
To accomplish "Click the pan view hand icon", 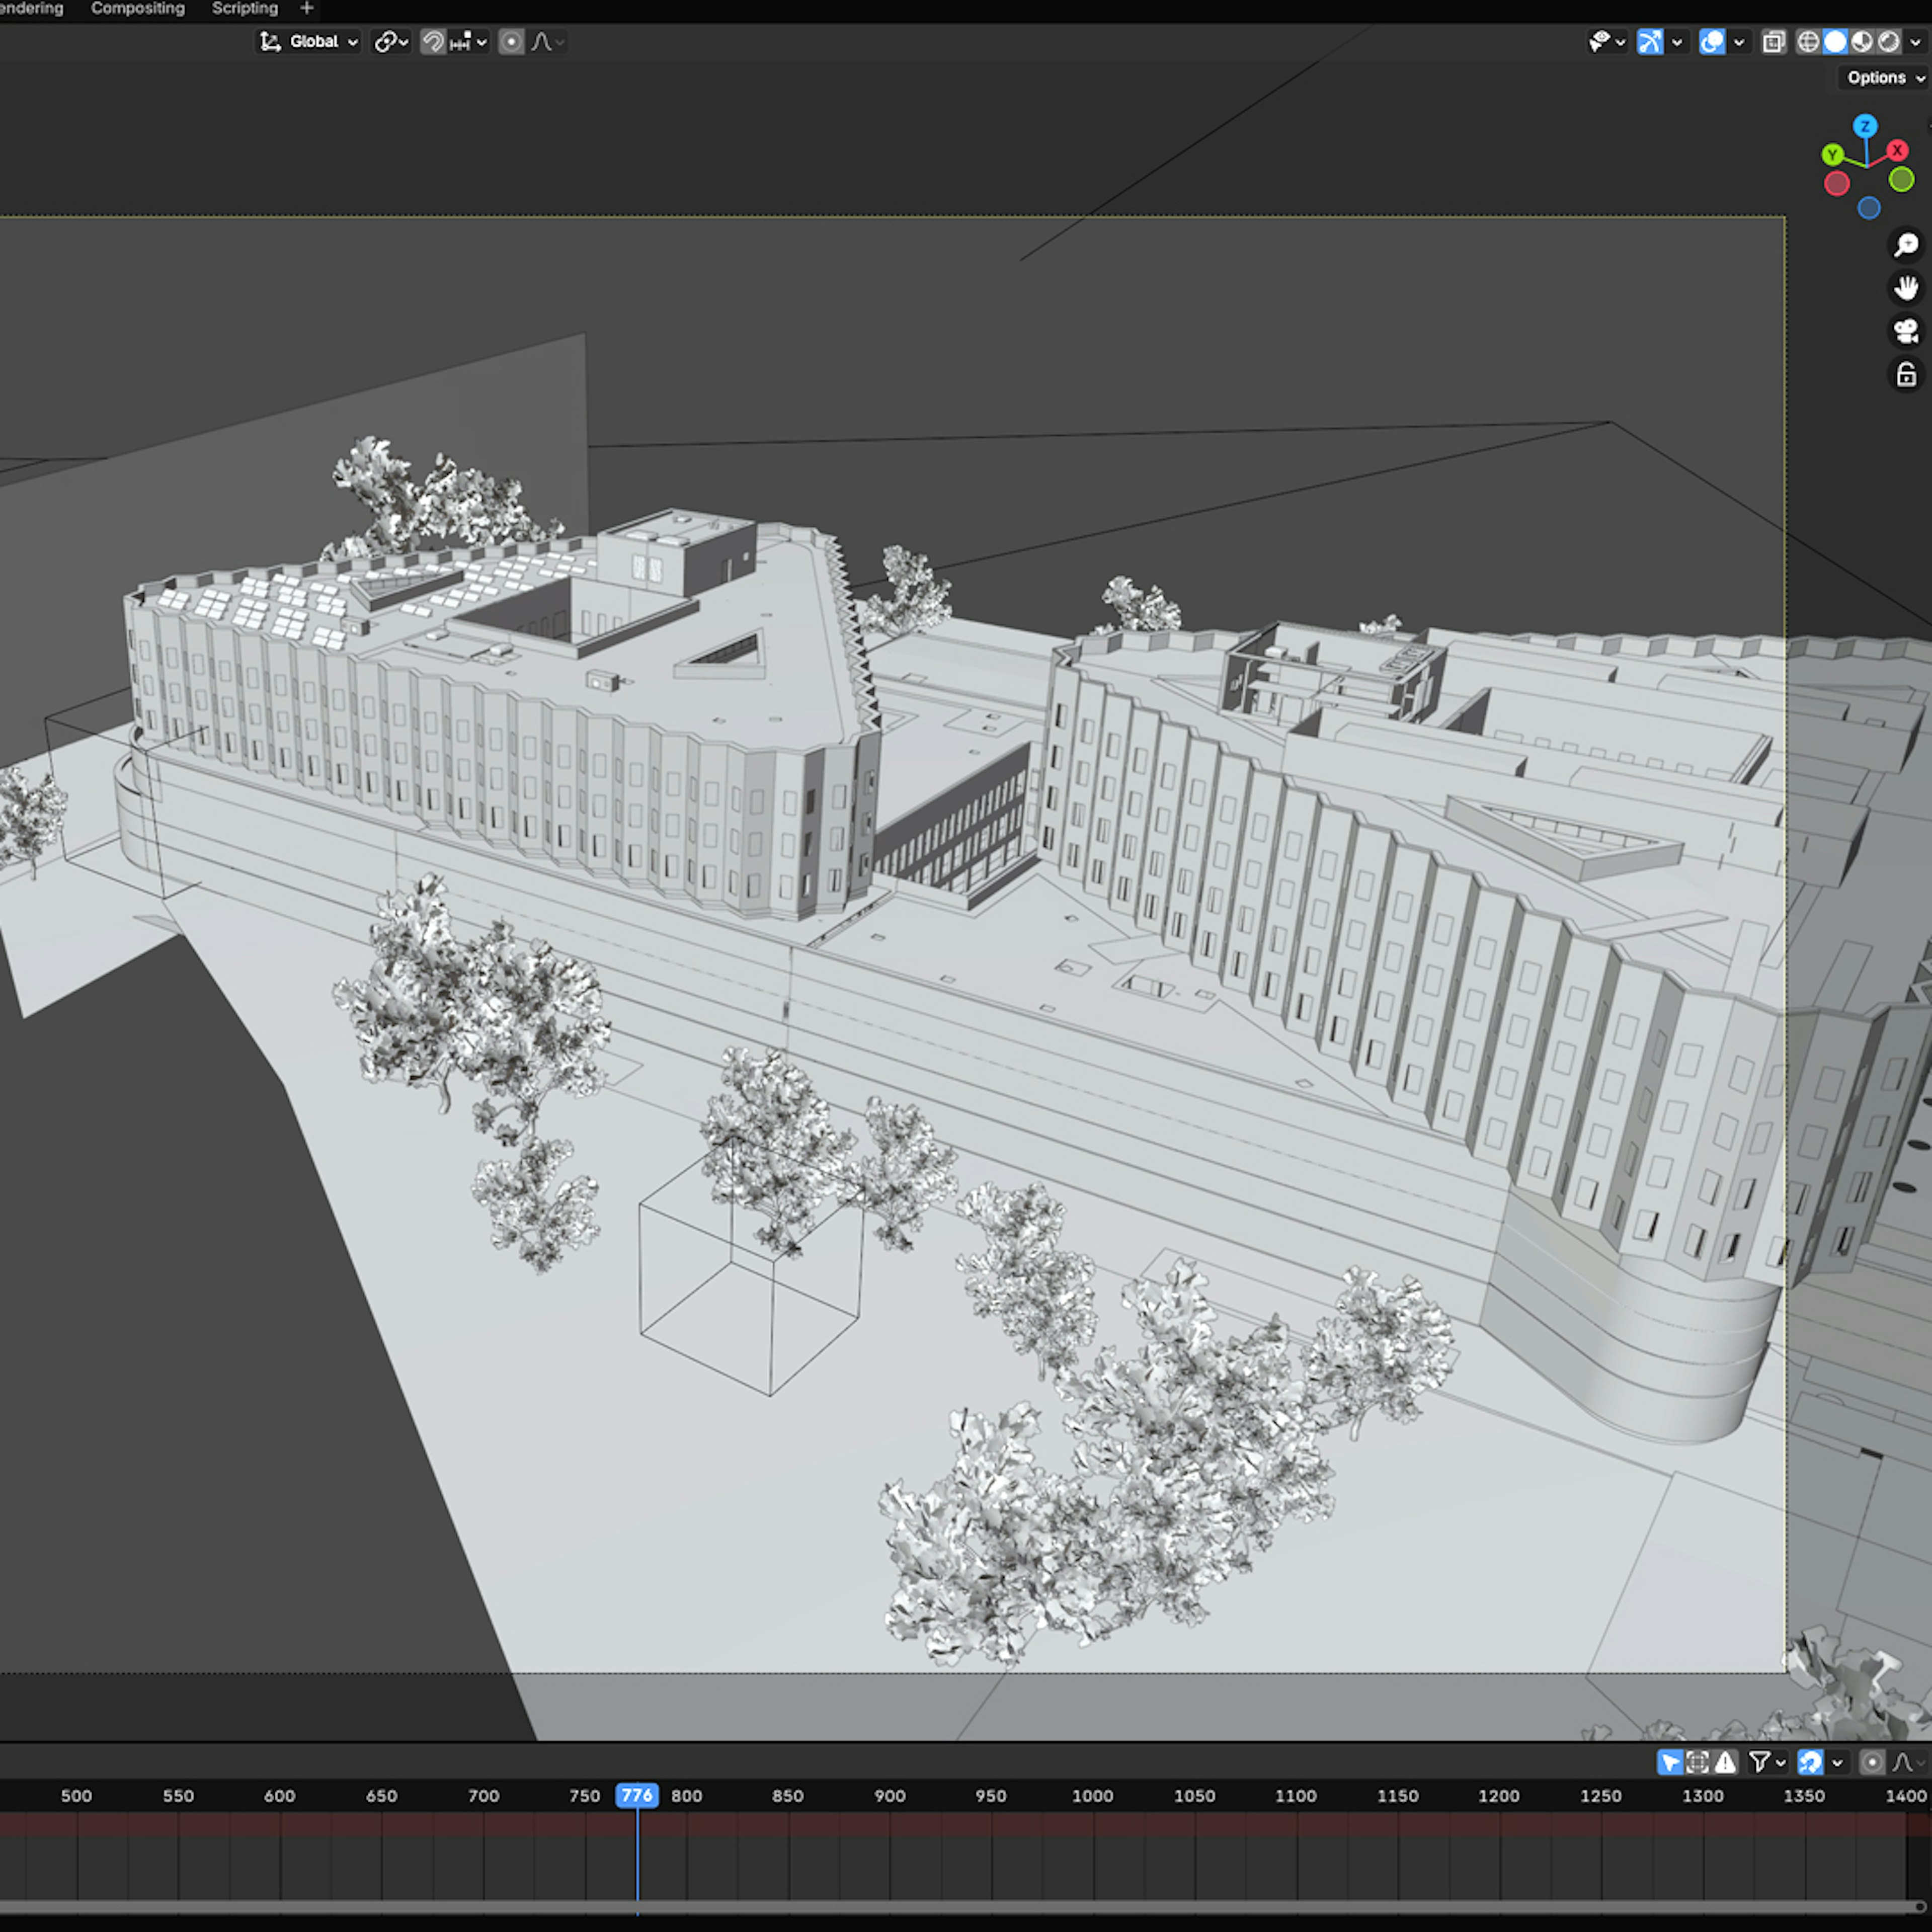I will pyautogui.click(x=1906, y=288).
